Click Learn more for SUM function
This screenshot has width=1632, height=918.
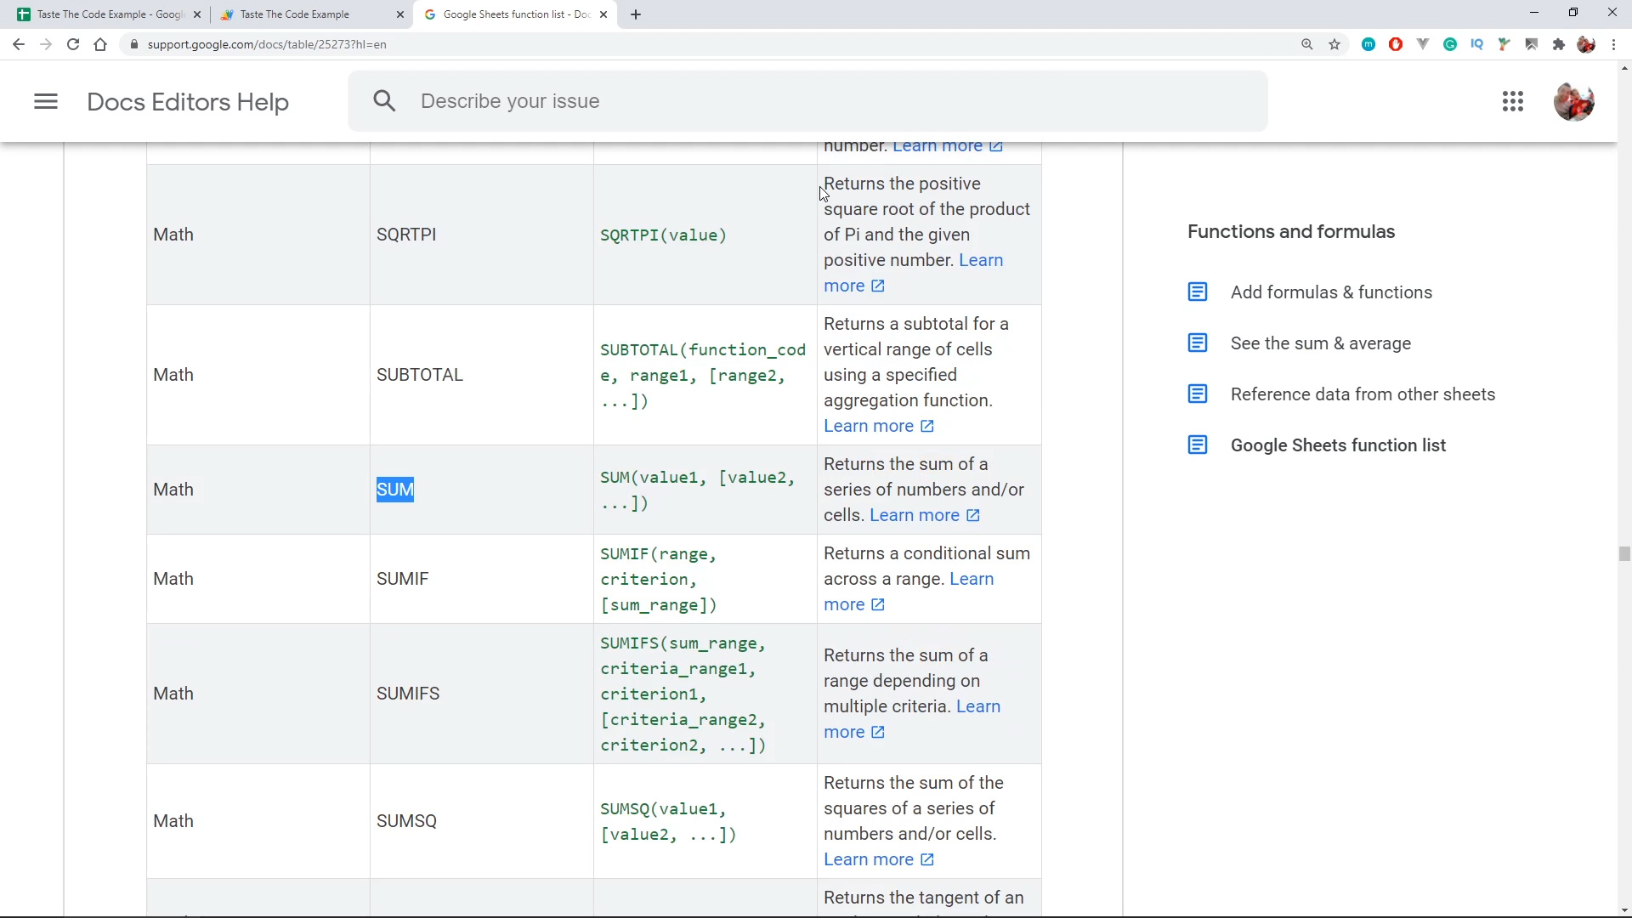915,515
